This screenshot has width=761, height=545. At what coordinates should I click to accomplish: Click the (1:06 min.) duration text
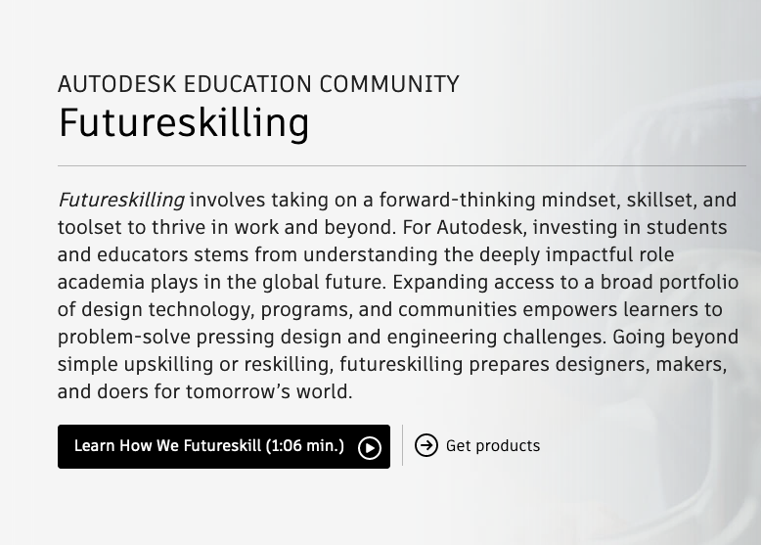[x=305, y=445]
